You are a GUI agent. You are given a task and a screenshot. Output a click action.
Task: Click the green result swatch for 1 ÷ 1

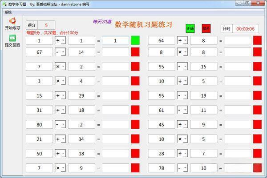point(135,40)
